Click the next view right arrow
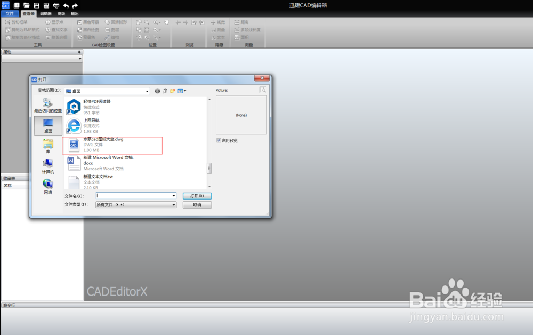This screenshot has height=335, width=533. pyautogui.click(x=185, y=22)
